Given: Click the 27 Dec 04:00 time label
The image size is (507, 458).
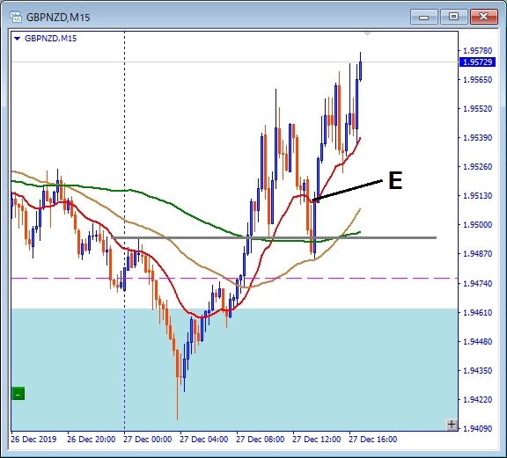Looking at the screenshot, I should click(203, 440).
